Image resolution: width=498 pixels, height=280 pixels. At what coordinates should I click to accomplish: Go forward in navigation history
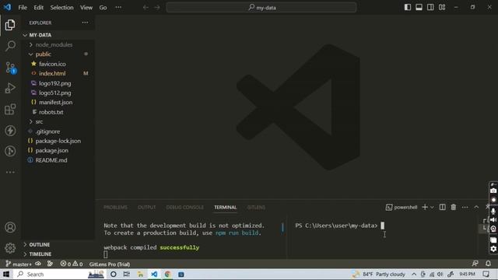click(x=157, y=7)
